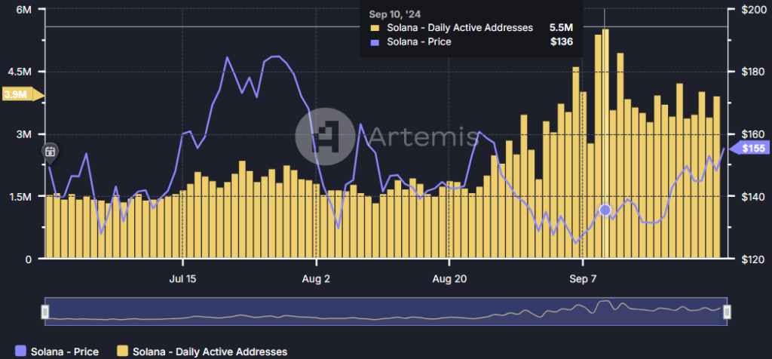Viewport: 772px width, 359px height.
Task: Click the tallest bar at Sep 10
Action: (605, 143)
